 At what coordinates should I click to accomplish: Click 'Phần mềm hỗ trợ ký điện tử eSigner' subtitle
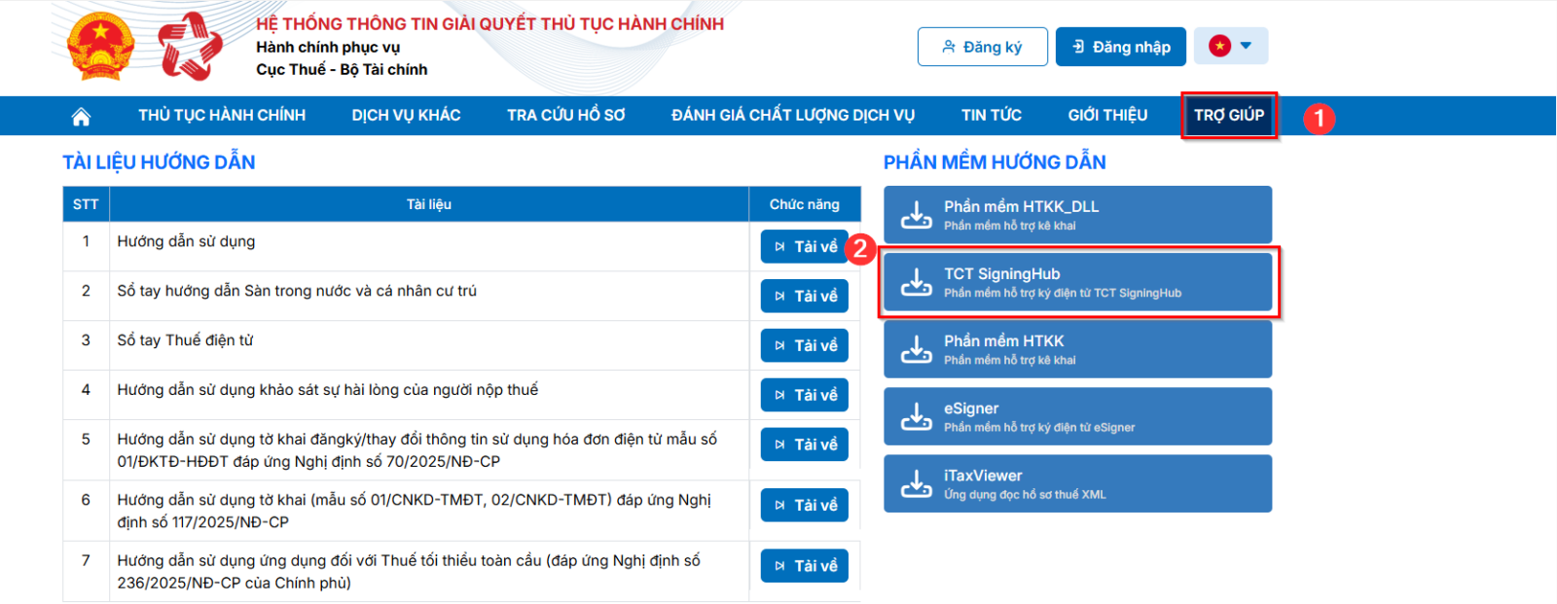coord(1039,428)
